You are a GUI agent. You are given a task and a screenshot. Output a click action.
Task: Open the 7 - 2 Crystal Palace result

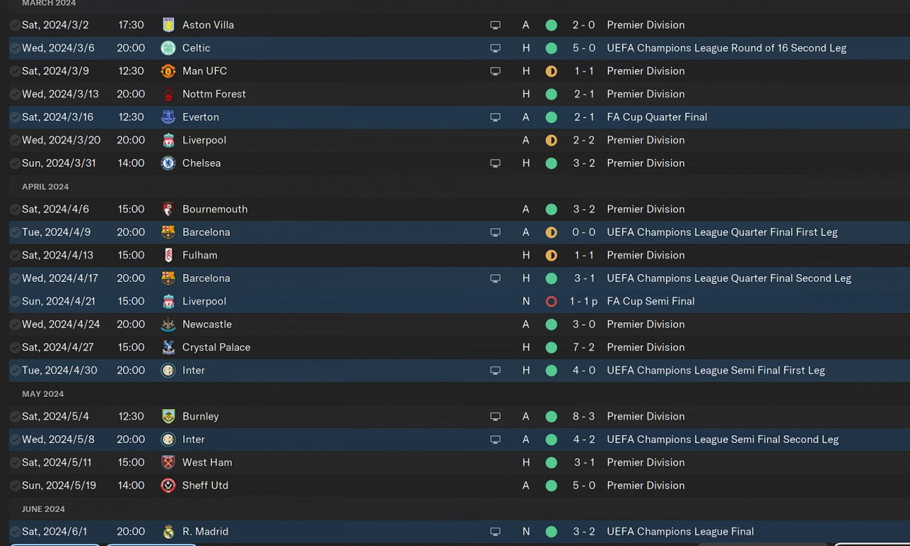point(584,347)
